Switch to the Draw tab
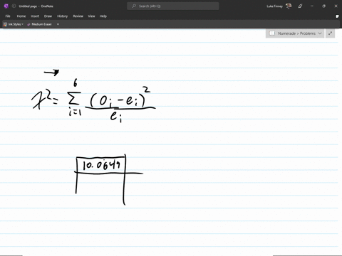The width and height of the screenshot is (342, 256). 48,16
